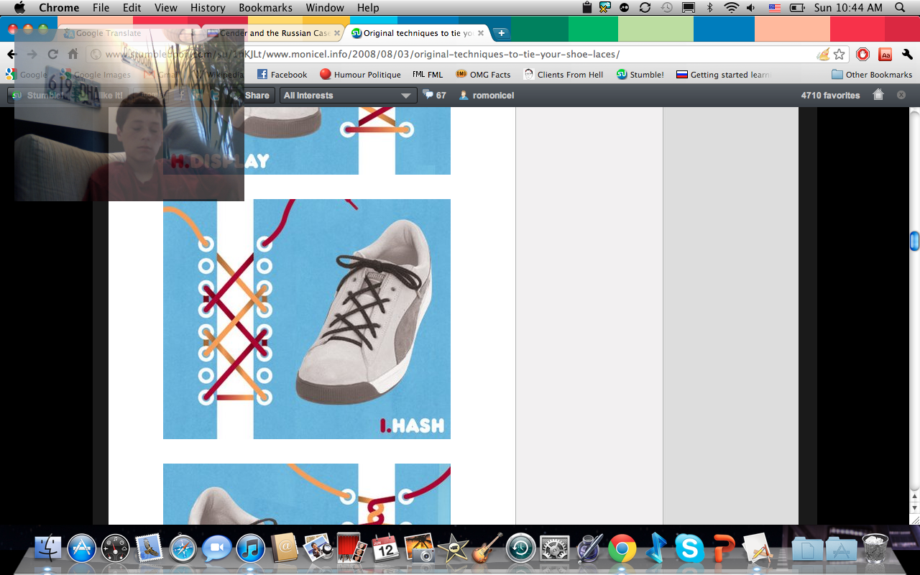
Task: Launch iMovie star icon in the dock
Action: [x=453, y=549]
